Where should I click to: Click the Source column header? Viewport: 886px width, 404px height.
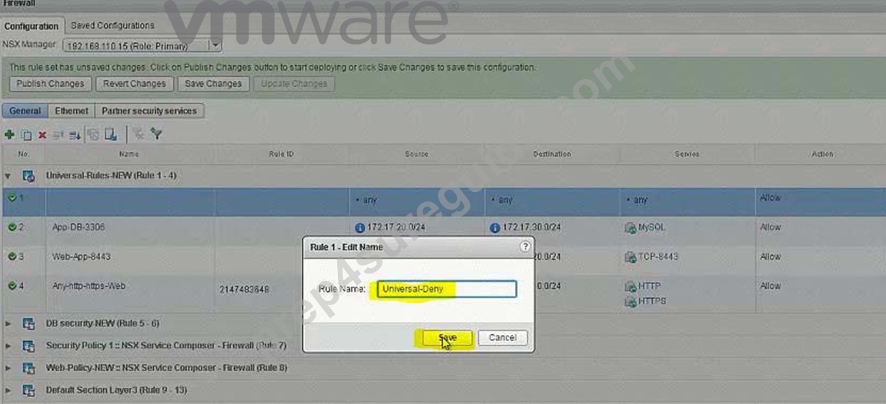(x=416, y=154)
